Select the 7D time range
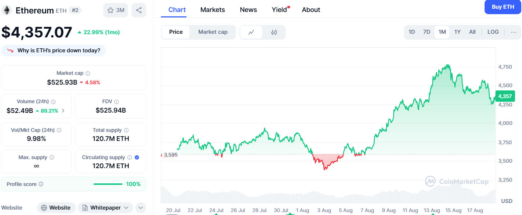 coord(427,32)
